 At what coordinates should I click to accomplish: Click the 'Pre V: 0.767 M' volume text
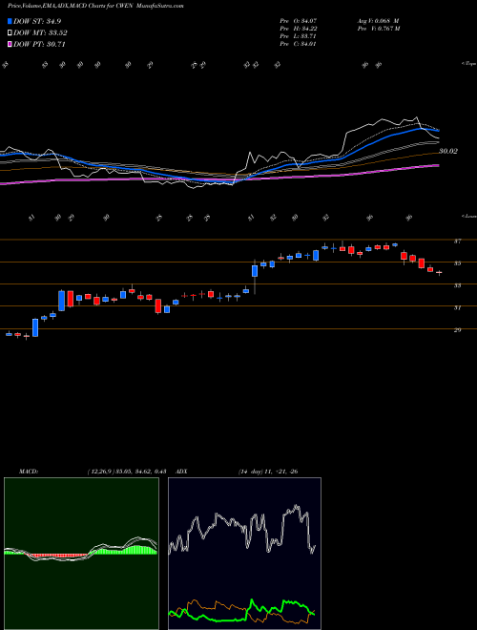coord(378,28)
